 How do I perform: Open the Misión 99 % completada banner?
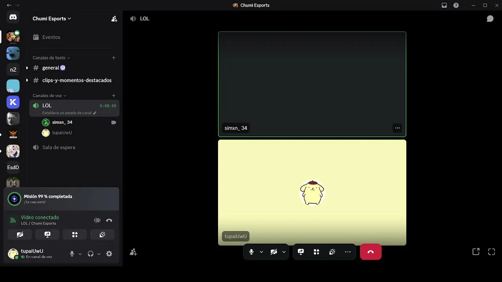point(61,199)
